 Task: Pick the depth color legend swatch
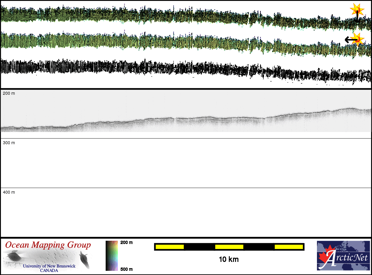(x=112, y=256)
